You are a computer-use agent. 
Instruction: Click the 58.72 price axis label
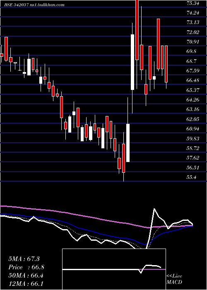(193, 148)
